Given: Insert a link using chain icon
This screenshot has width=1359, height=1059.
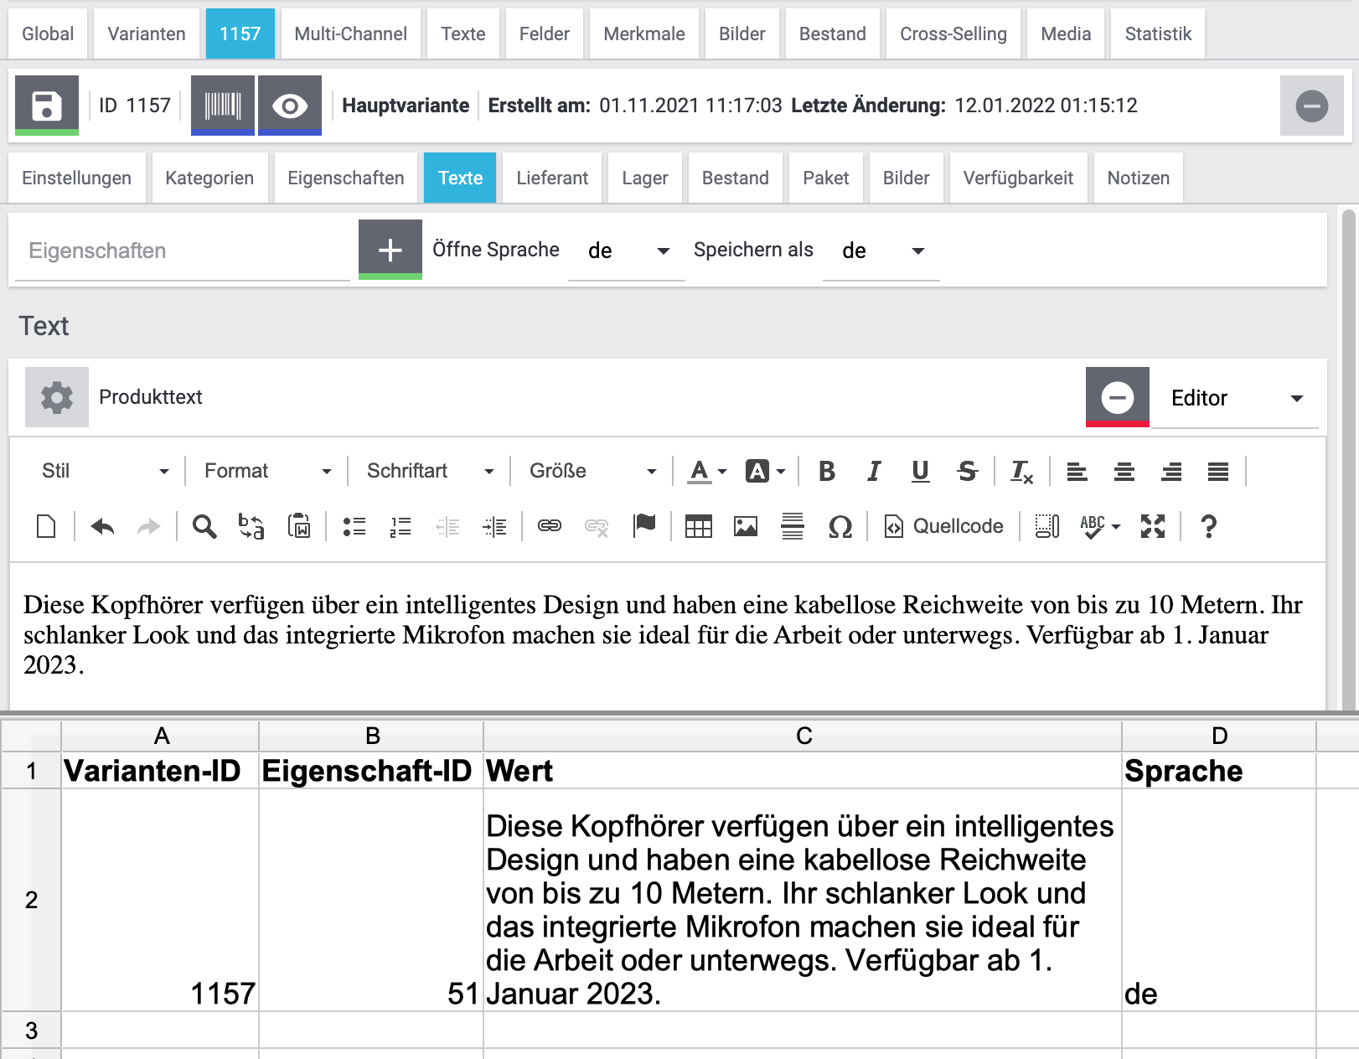Looking at the screenshot, I should click(550, 526).
